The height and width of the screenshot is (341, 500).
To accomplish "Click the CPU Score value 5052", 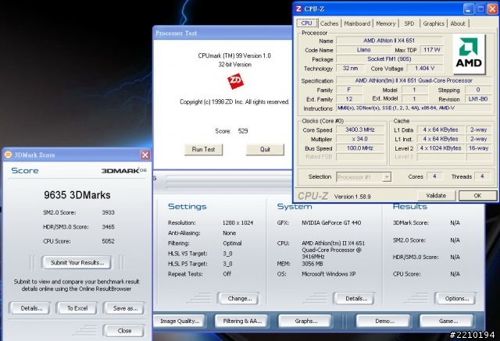I will [108, 241].
